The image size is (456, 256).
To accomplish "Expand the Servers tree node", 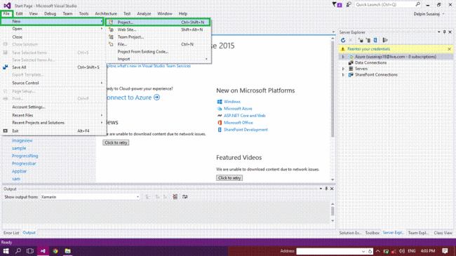I will 343,69.
